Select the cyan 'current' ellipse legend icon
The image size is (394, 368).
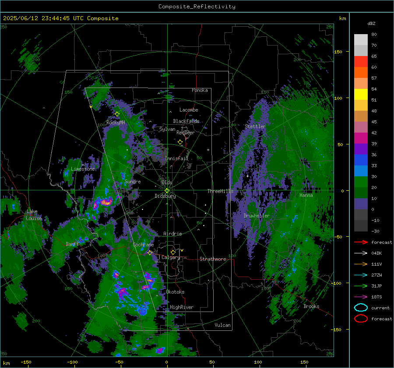coord(361,308)
